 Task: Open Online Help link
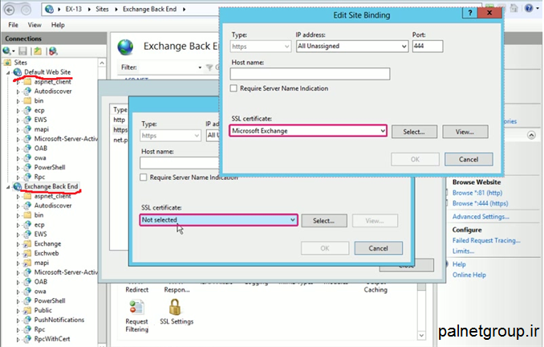[x=469, y=275]
